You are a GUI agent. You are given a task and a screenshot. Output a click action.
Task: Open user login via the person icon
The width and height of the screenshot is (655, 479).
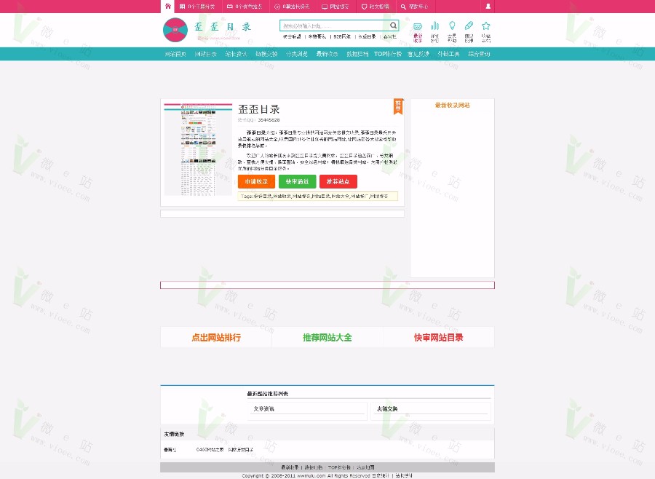point(489,7)
